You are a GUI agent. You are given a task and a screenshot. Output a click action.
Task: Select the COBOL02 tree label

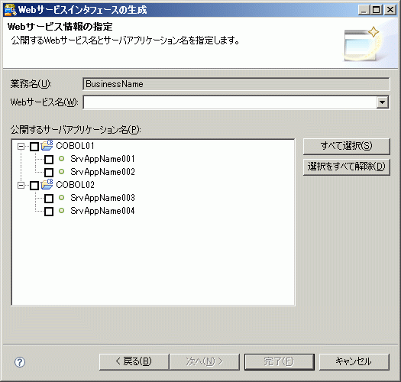[x=75, y=185]
